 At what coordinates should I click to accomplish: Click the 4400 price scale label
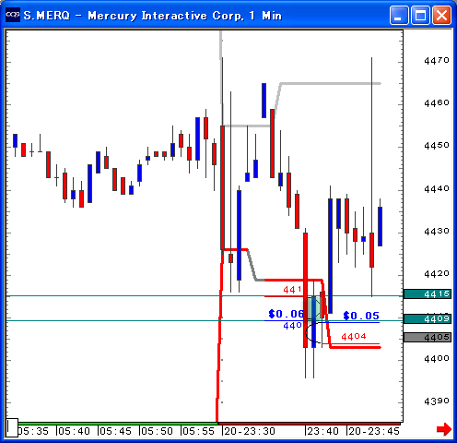(x=437, y=358)
